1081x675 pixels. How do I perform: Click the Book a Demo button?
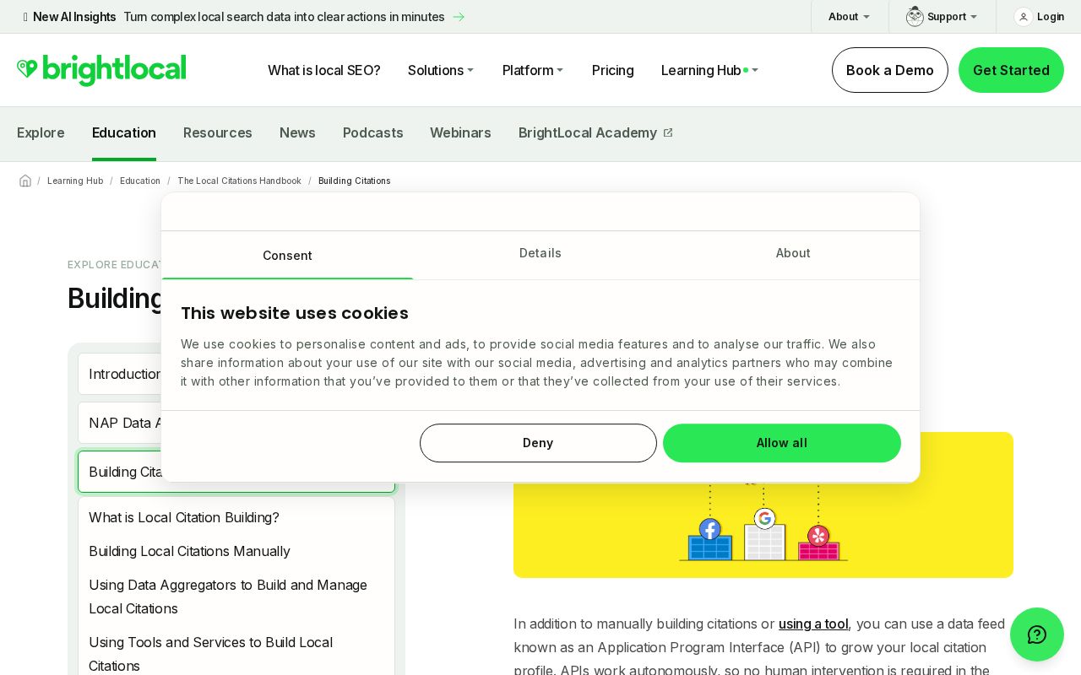point(890,70)
